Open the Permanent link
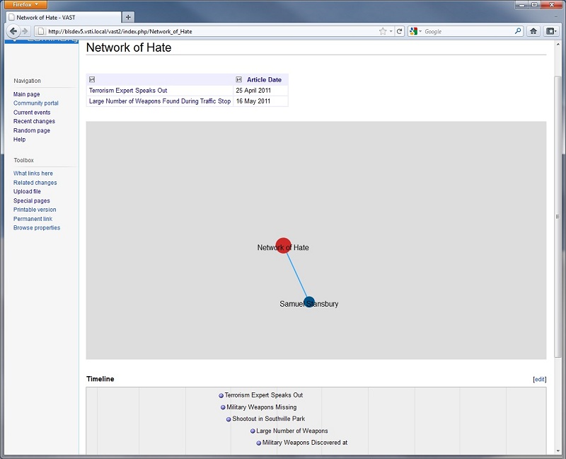The image size is (566, 459). point(33,219)
